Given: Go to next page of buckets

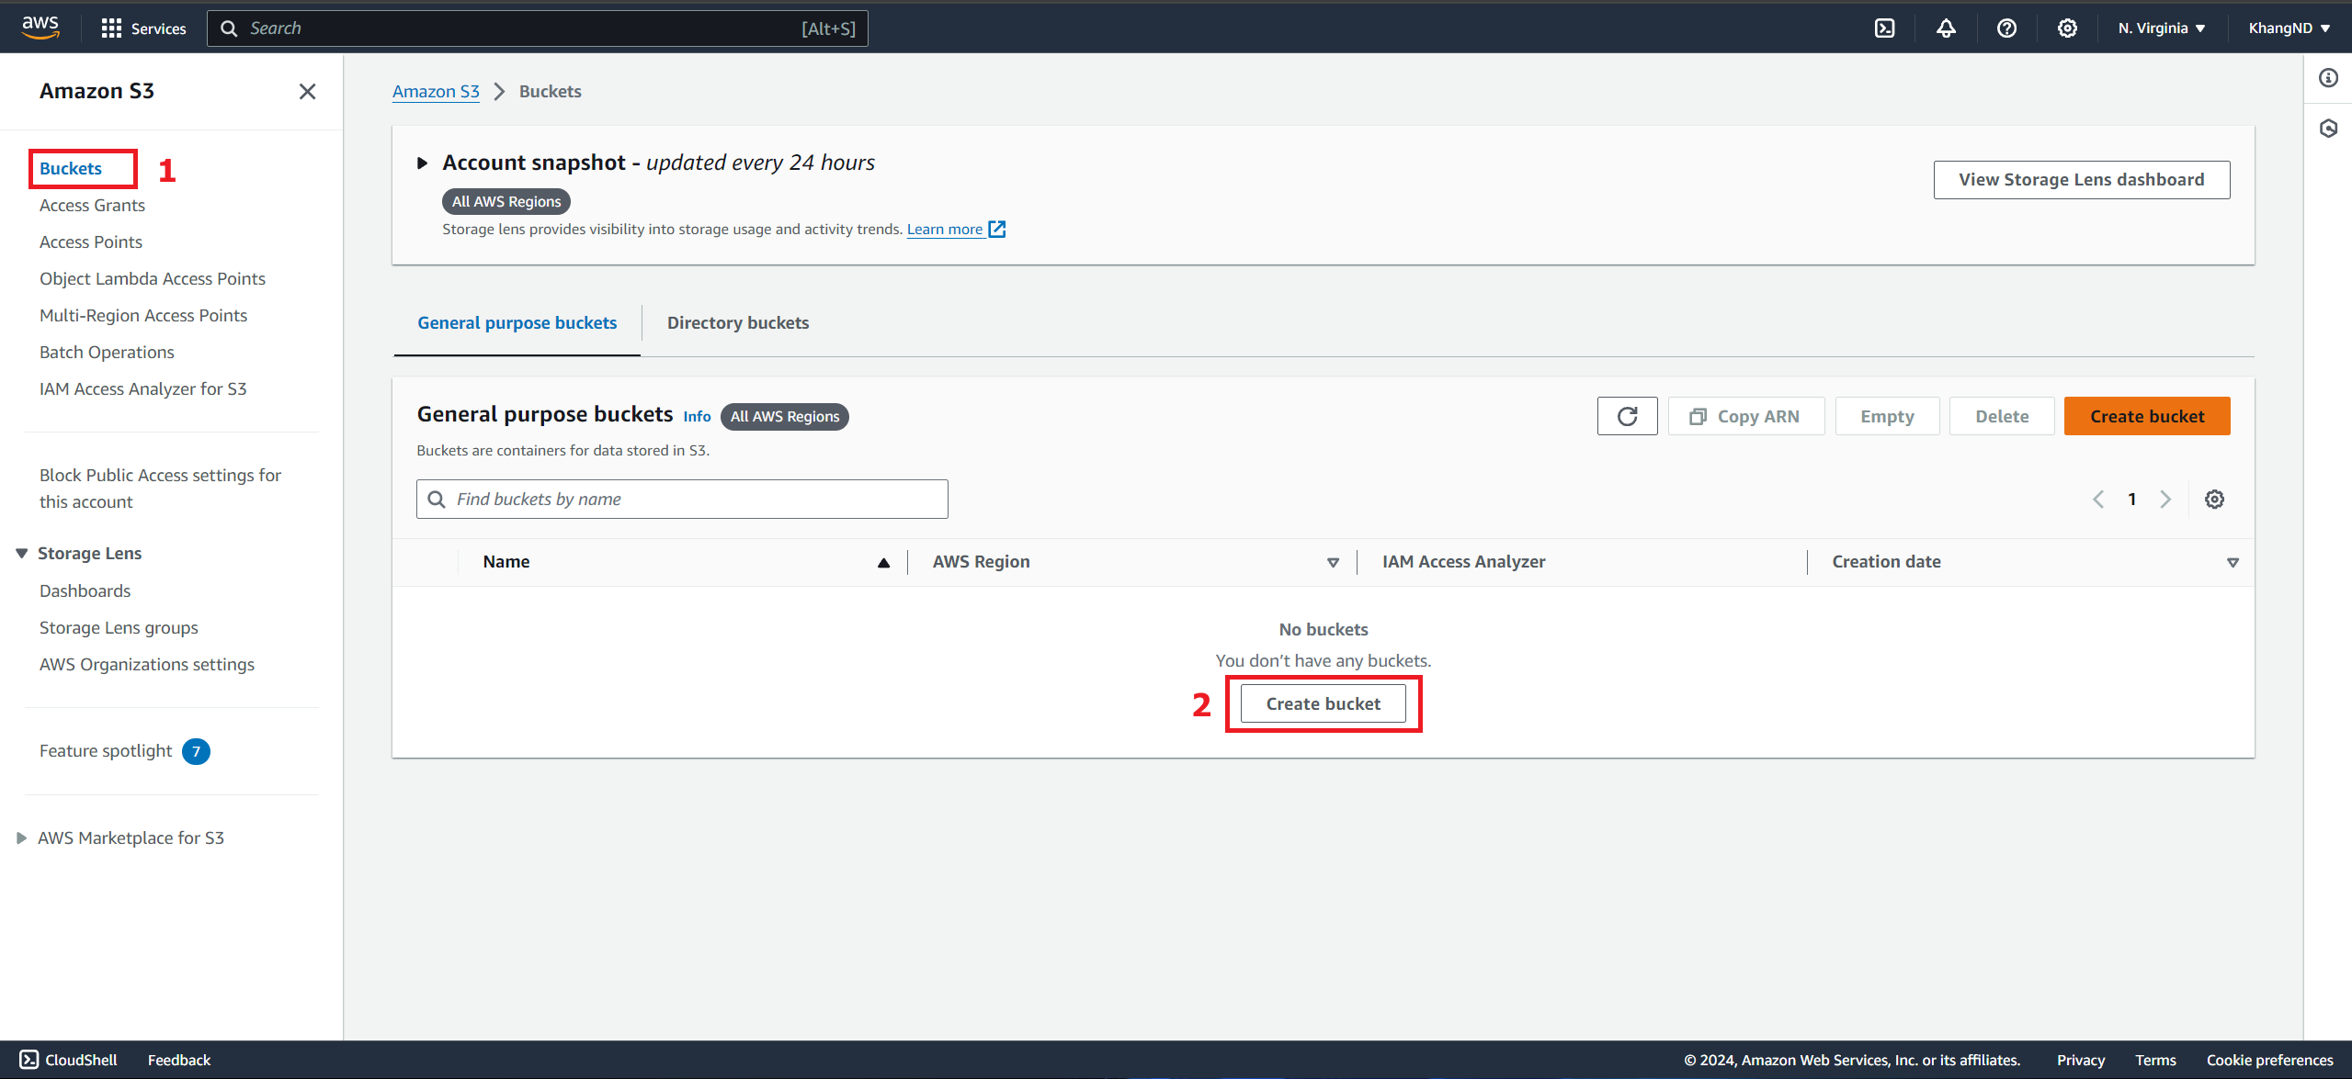Looking at the screenshot, I should point(2165,499).
